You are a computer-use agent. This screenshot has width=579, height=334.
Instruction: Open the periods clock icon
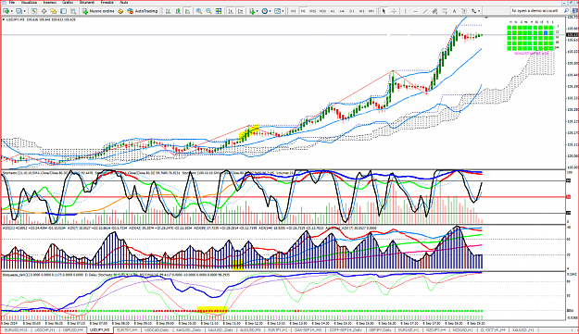click(264, 11)
